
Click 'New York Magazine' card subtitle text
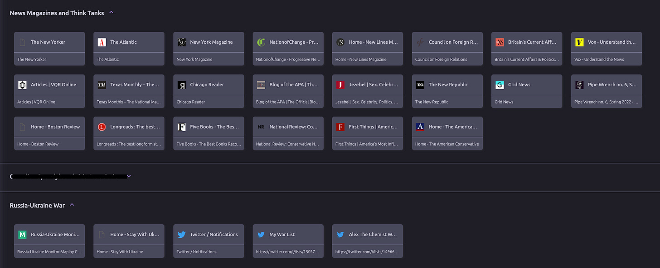pyautogui.click(x=194, y=59)
